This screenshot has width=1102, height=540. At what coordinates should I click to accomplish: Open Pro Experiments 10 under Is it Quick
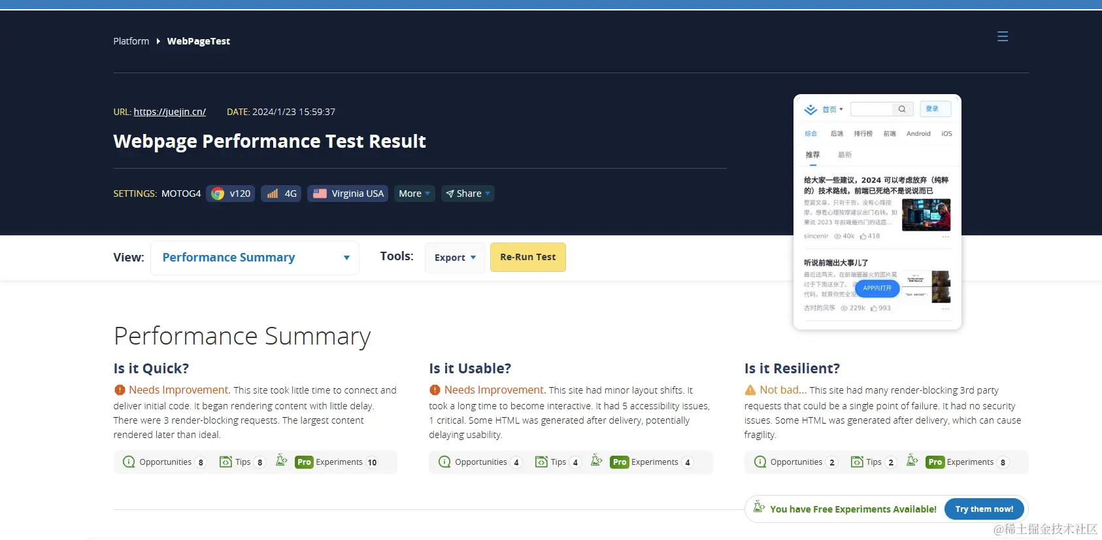tap(337, 462)
